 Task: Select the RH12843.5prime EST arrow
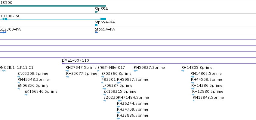193,101
